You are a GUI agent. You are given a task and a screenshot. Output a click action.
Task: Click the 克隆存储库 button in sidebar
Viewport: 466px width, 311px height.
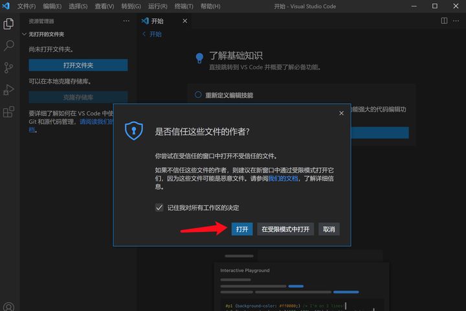click(78, 97)
